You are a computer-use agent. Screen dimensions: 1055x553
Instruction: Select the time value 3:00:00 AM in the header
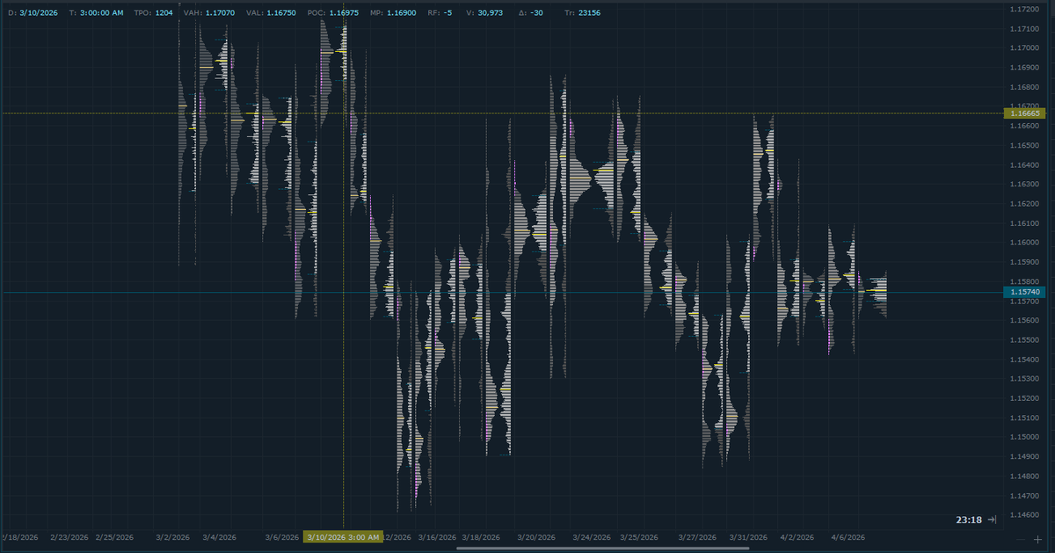102,13
